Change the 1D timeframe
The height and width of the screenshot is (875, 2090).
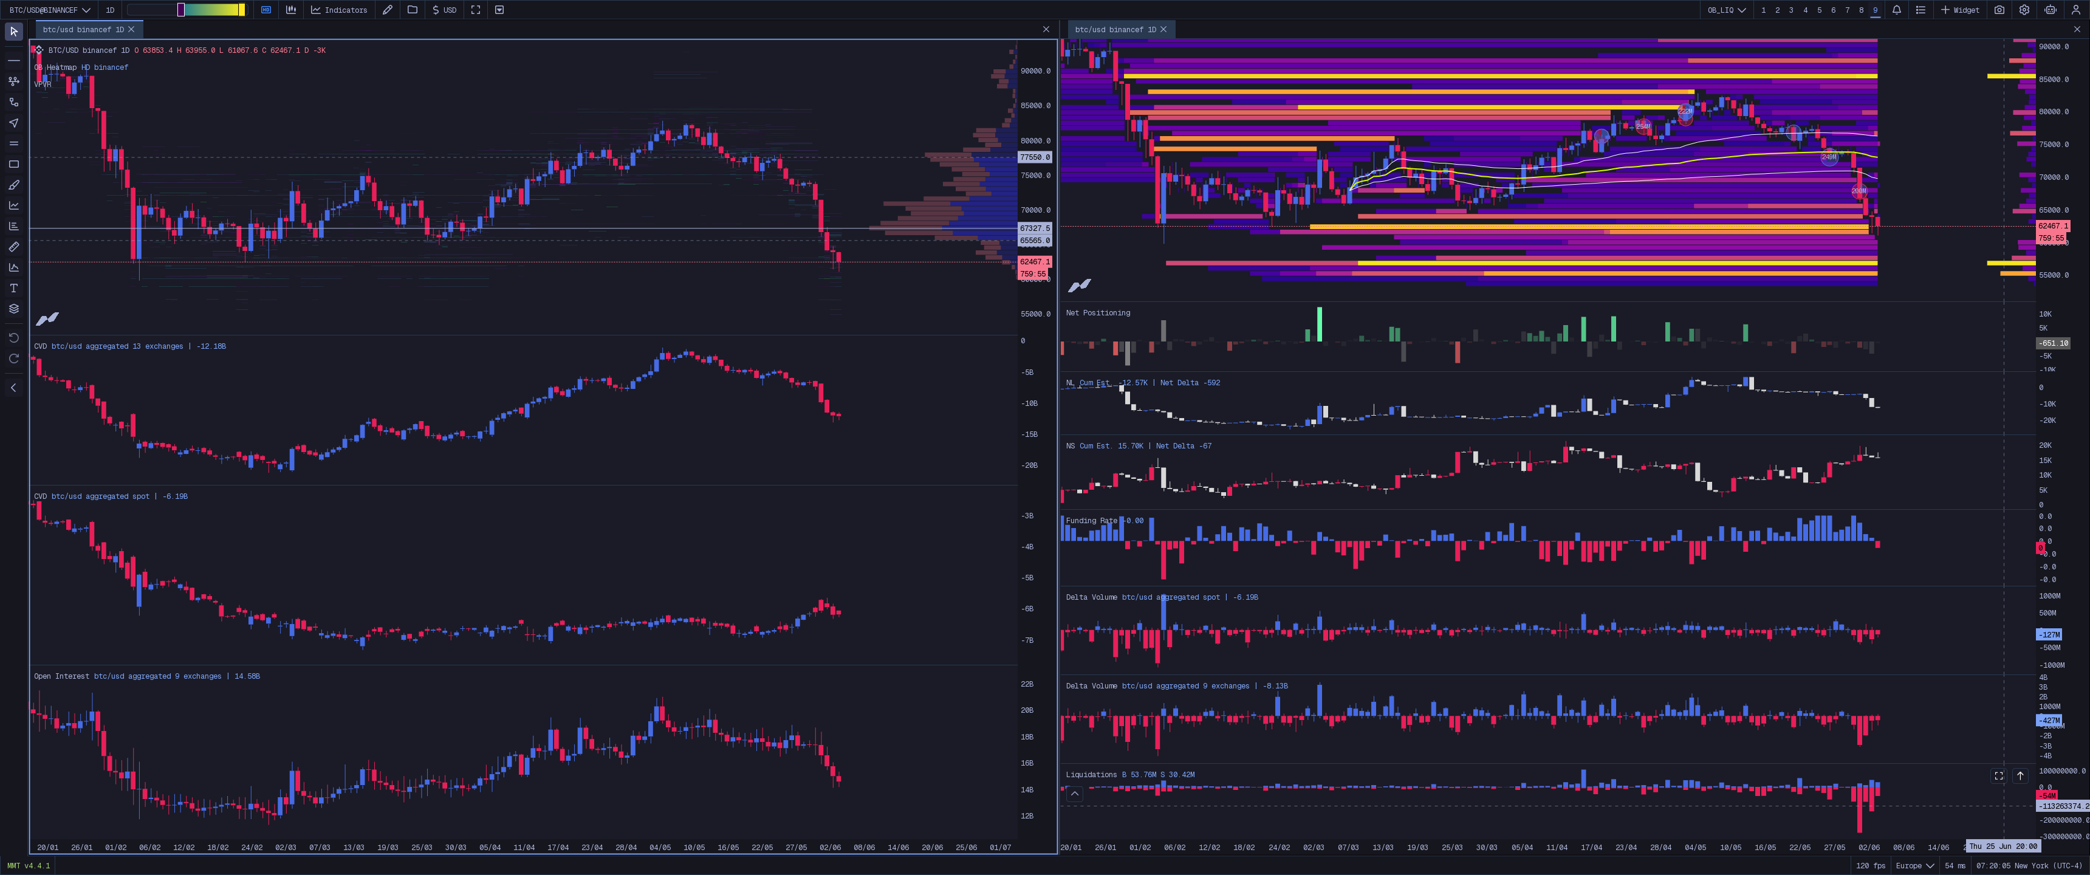point(109,10)
